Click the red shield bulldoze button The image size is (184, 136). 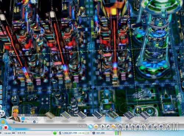(6, 127)
